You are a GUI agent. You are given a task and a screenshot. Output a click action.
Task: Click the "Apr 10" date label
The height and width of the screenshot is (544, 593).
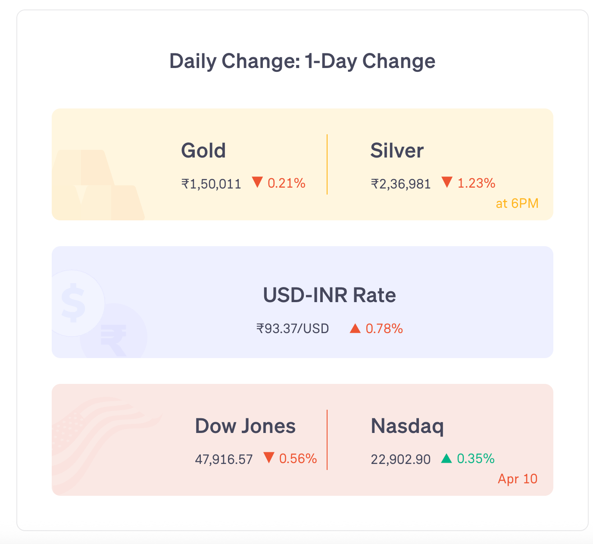coord(518,479)
